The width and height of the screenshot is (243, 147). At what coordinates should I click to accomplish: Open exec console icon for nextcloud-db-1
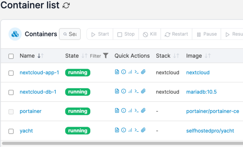(x=137, y=91)
